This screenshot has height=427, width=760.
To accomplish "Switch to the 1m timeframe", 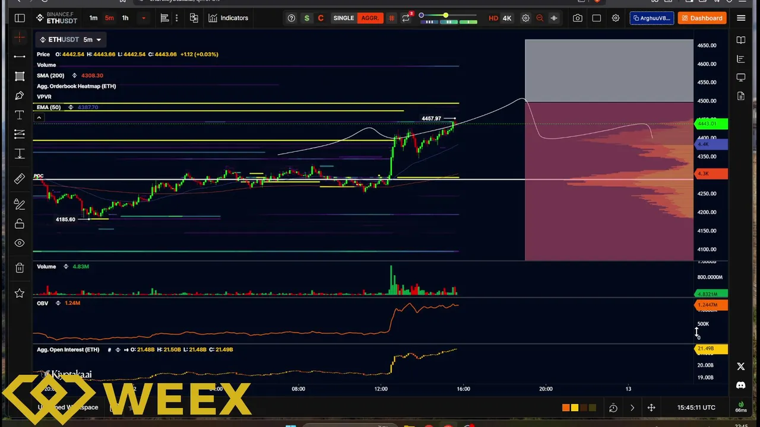I will (x=93, y=18).
